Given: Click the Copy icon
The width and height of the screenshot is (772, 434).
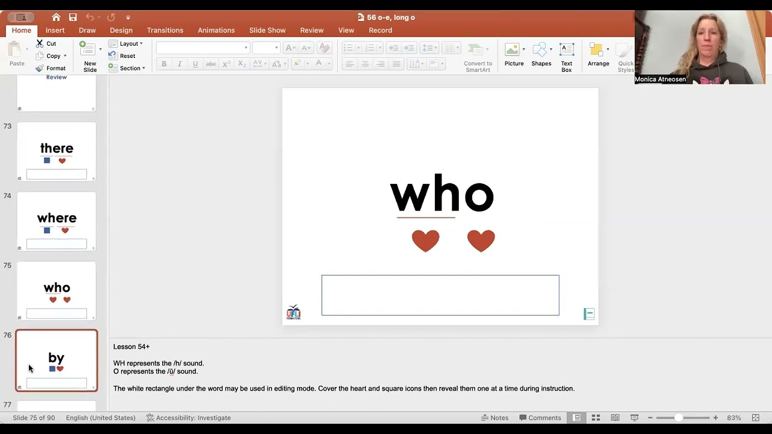Looking at the screenshot, I should pyautogui.click(x=40, y=56).
